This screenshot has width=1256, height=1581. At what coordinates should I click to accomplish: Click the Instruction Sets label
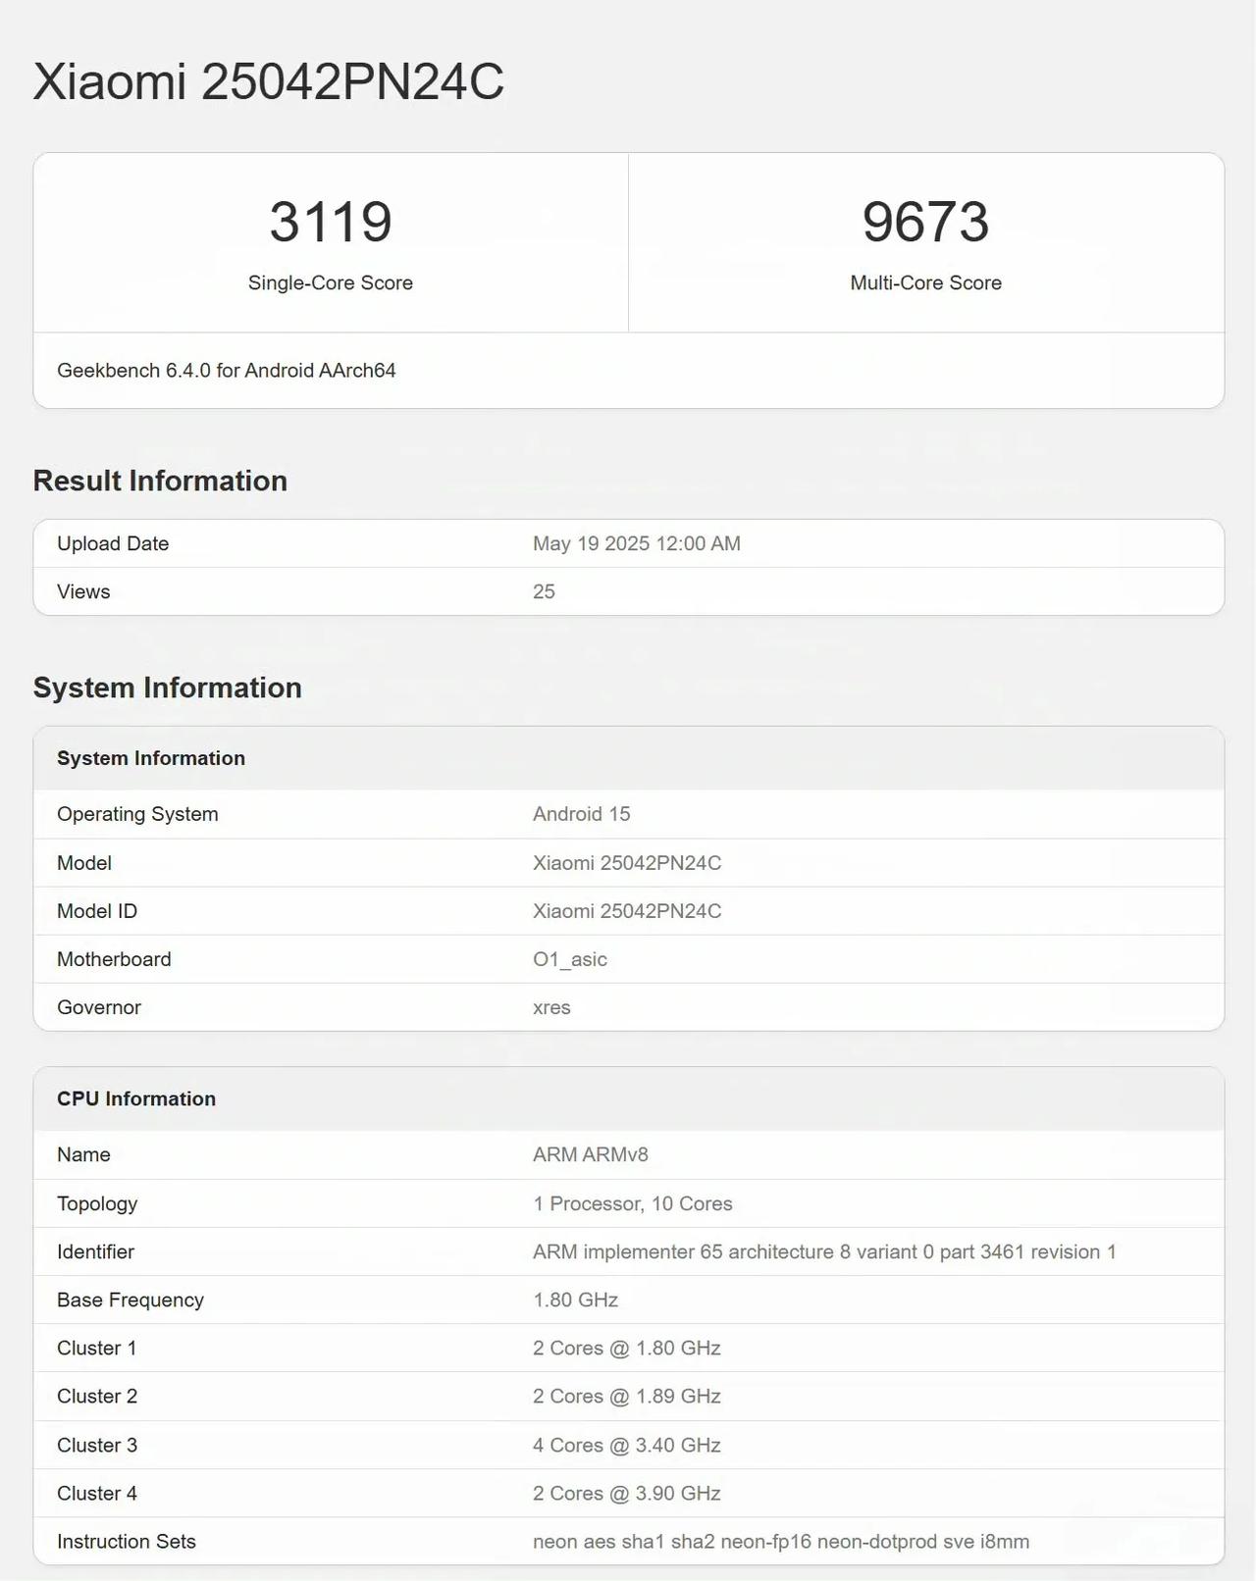(x=127, y=1541)
